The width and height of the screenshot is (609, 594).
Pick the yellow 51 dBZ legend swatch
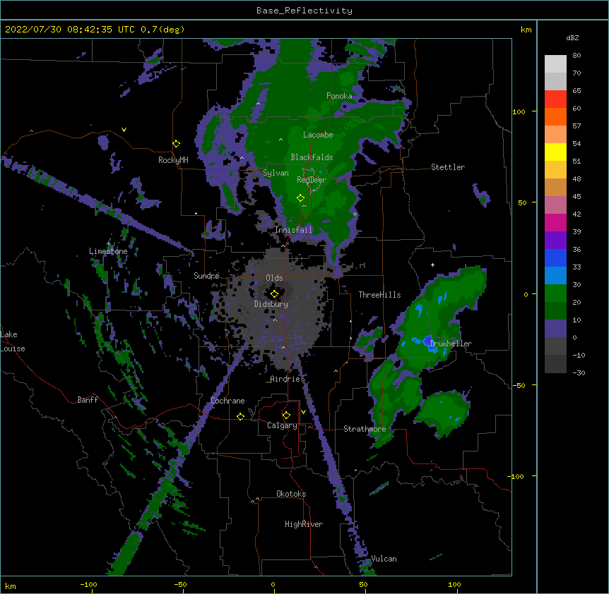pos(555,152)
